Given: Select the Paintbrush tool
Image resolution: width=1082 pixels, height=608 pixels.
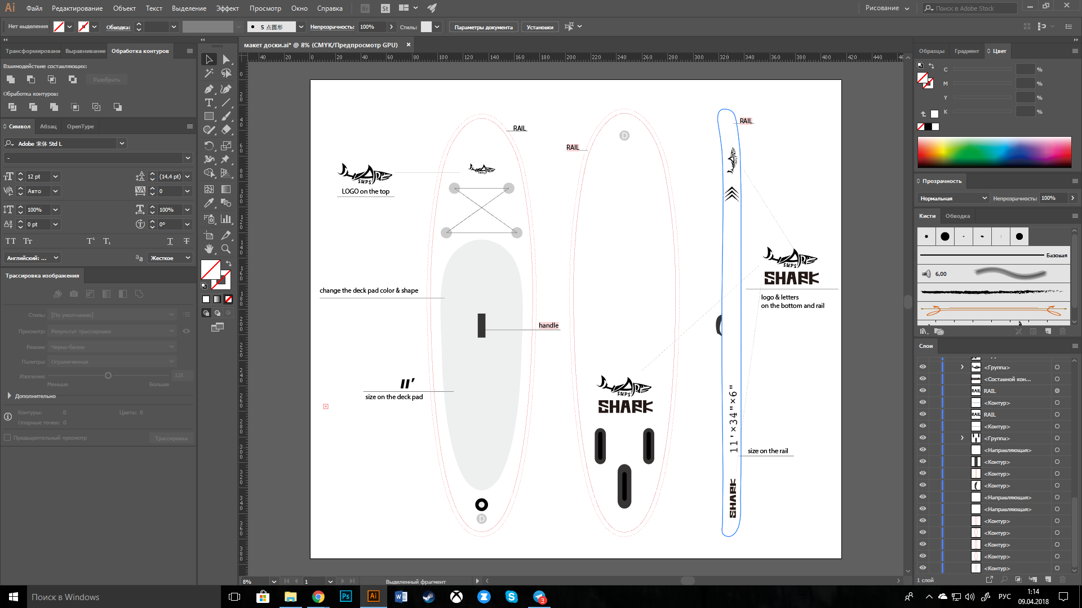Looking at the screenshot, I should [226, 116].
